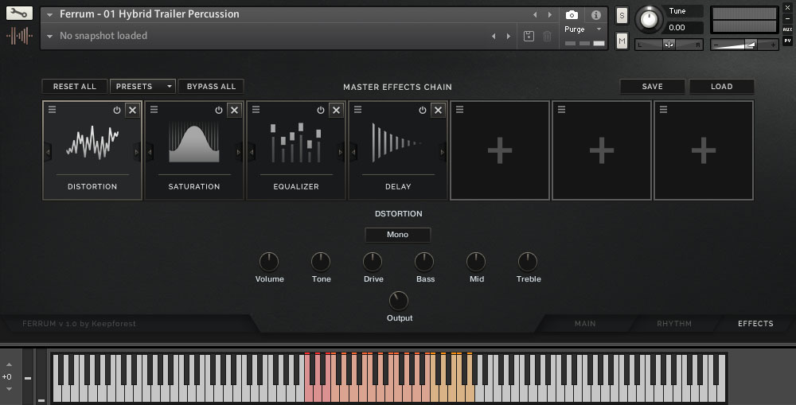Open the instrument info icon
Screen dimensions: 796x405
596,14
